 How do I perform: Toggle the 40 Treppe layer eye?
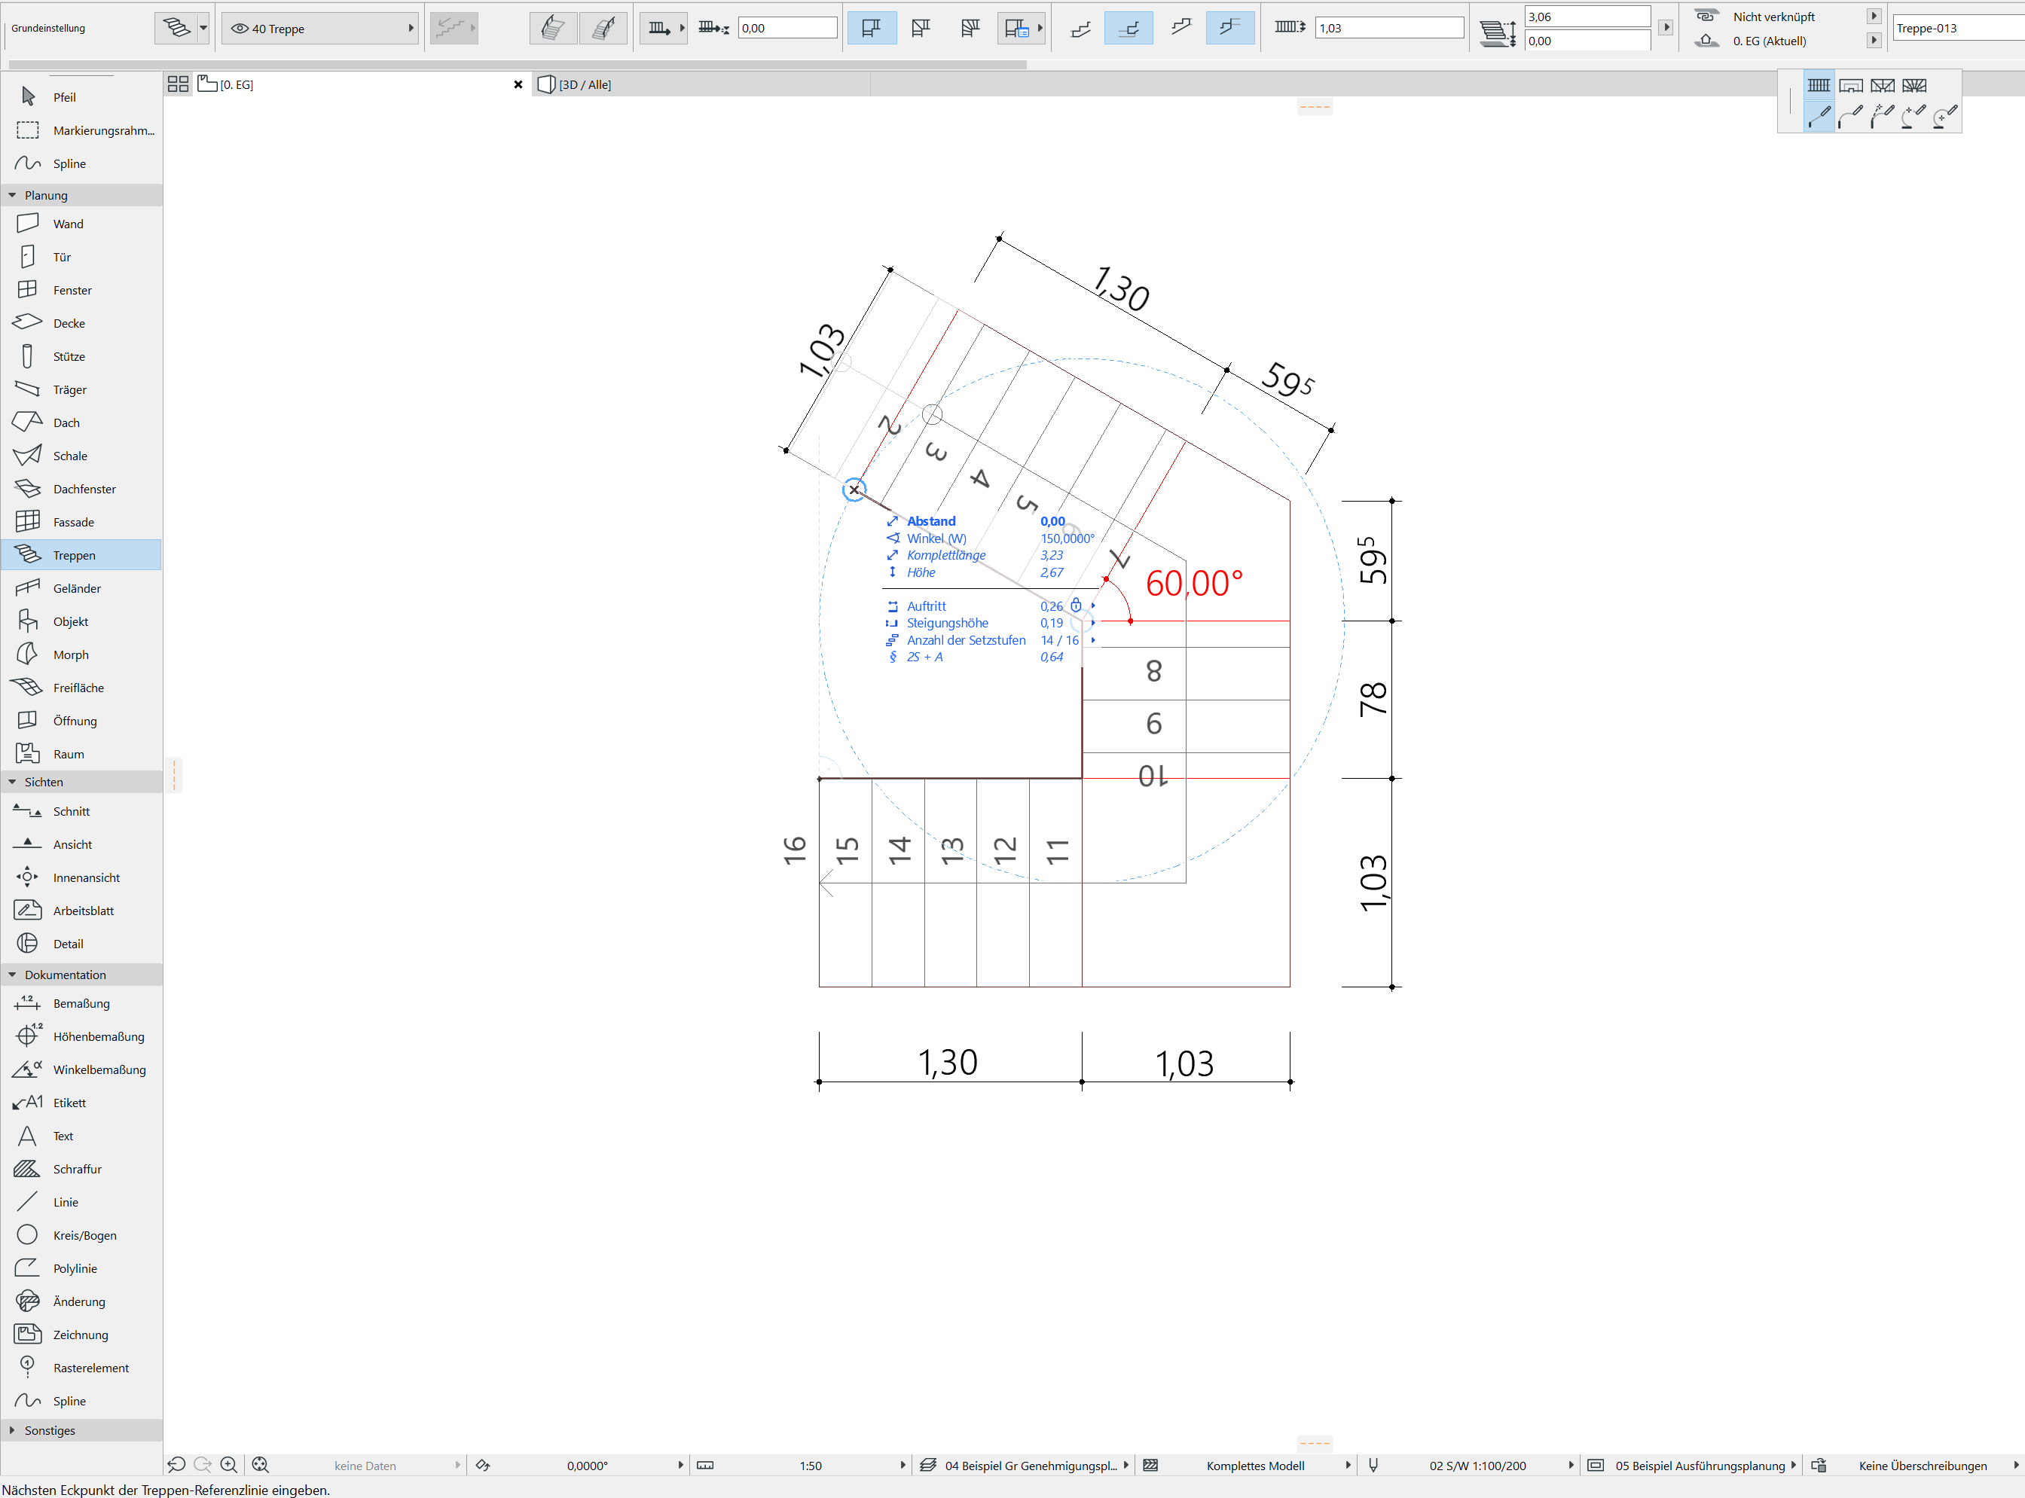(x=240, y=28)
